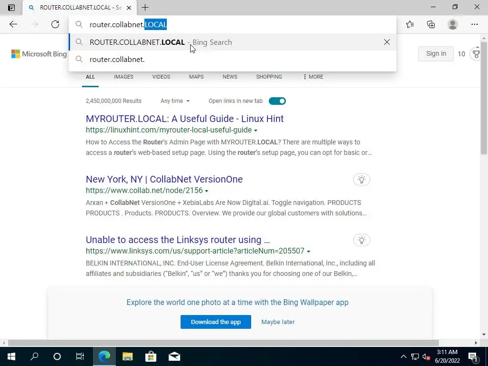This screenshot has width=488, height=366.
Task: Click the lightbulb next to Linksys result
Action: 361,240
